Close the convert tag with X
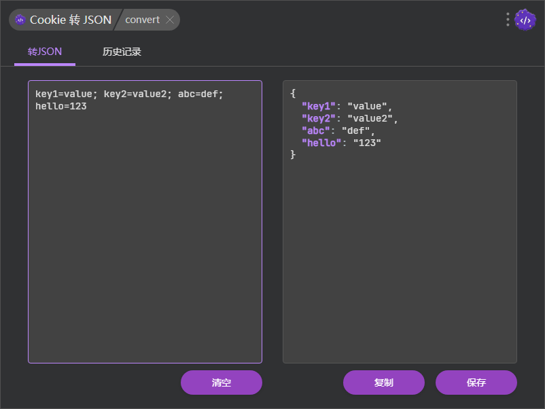 [170, 20]
